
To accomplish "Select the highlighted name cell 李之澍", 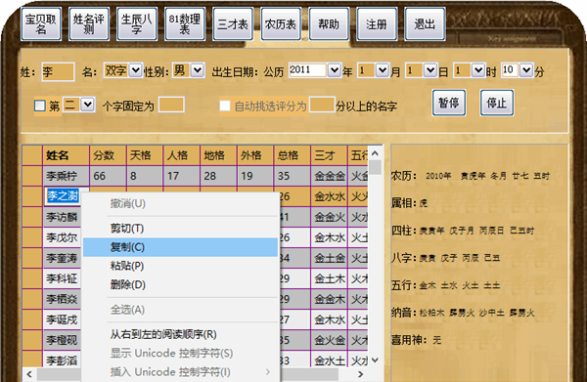I will pos(63,195).
